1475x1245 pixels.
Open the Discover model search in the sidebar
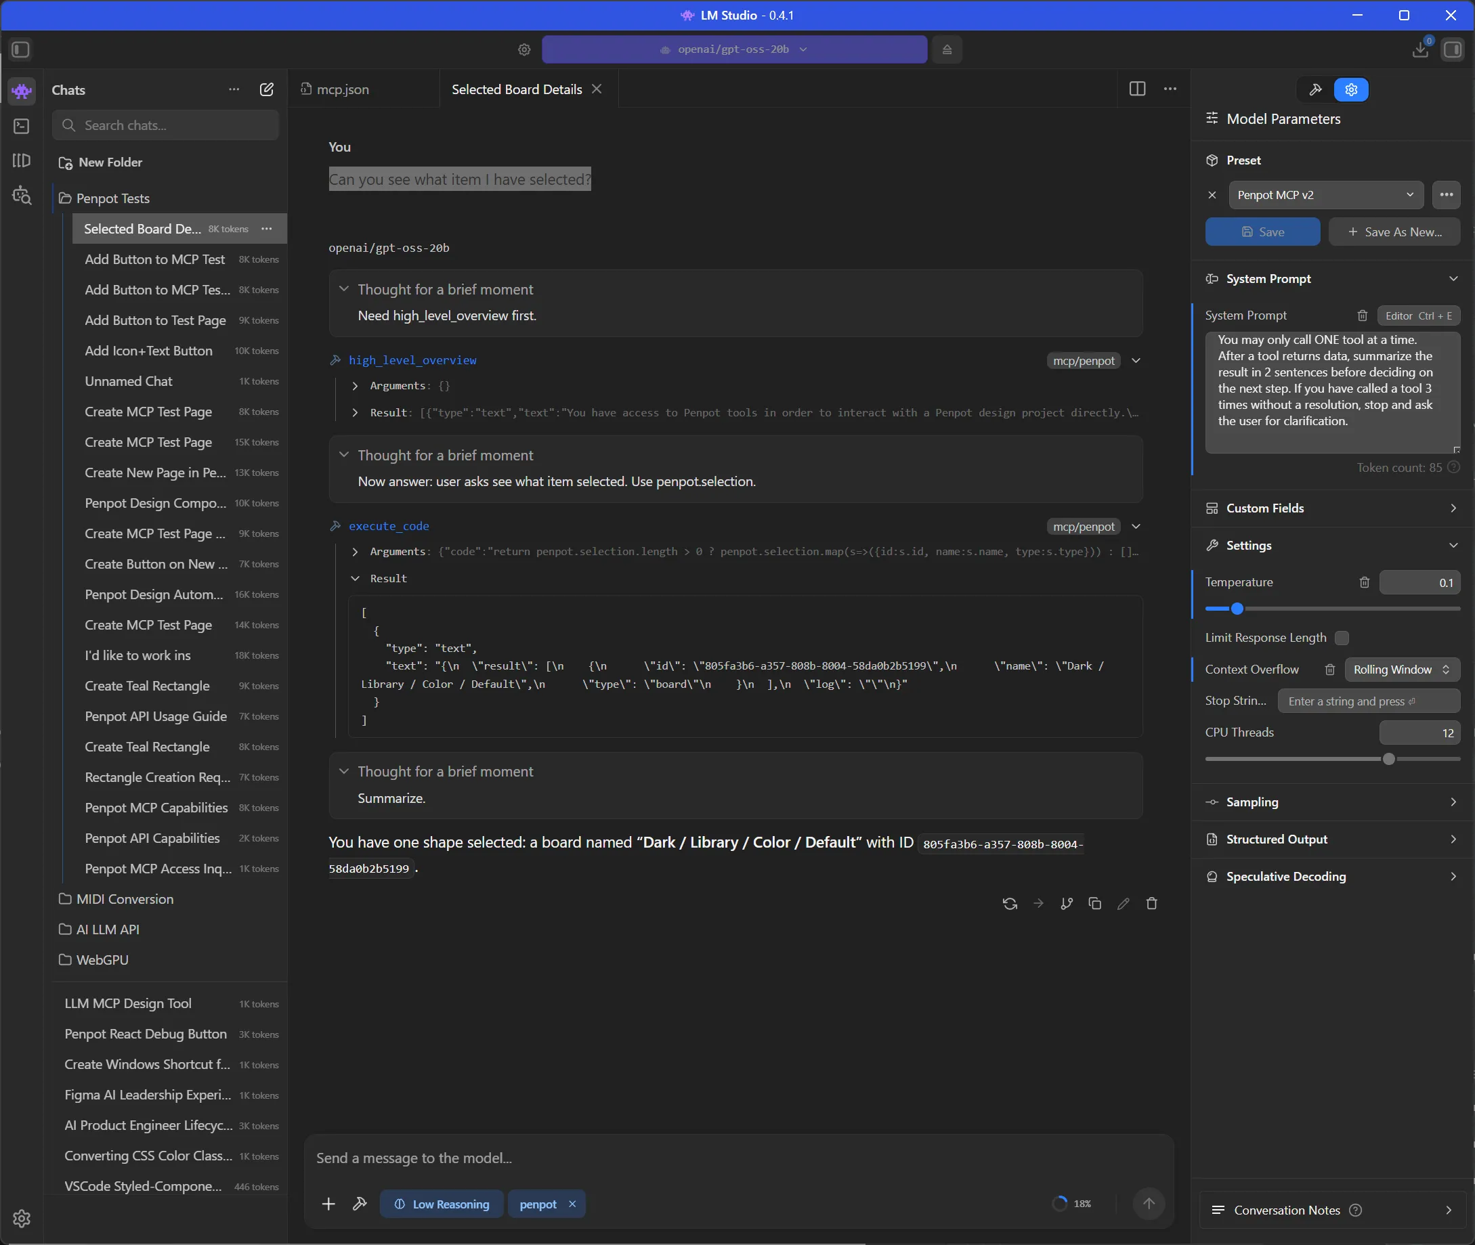21,196
